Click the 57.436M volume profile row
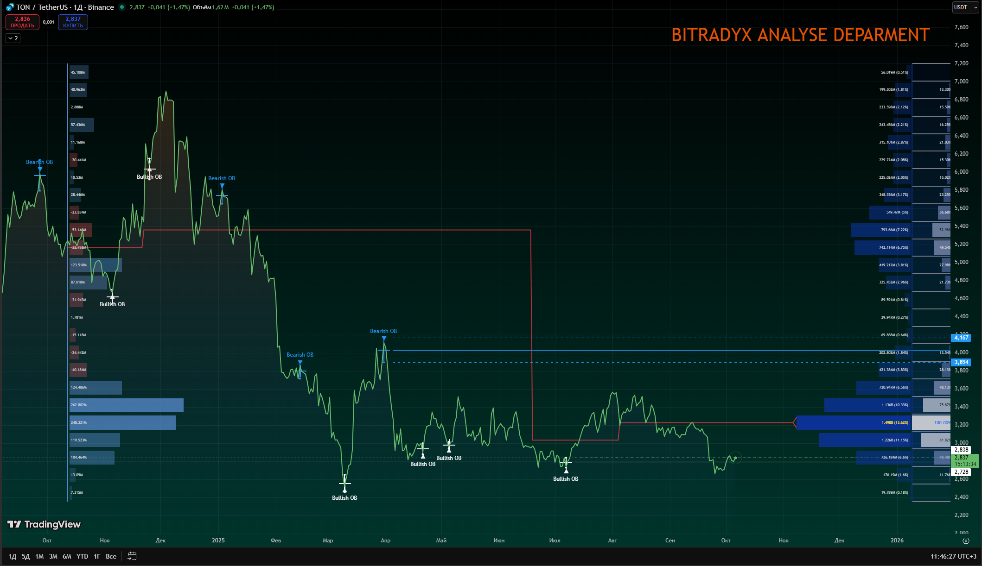Viewport: 982px width, 566px height. (x=82, y=125)
